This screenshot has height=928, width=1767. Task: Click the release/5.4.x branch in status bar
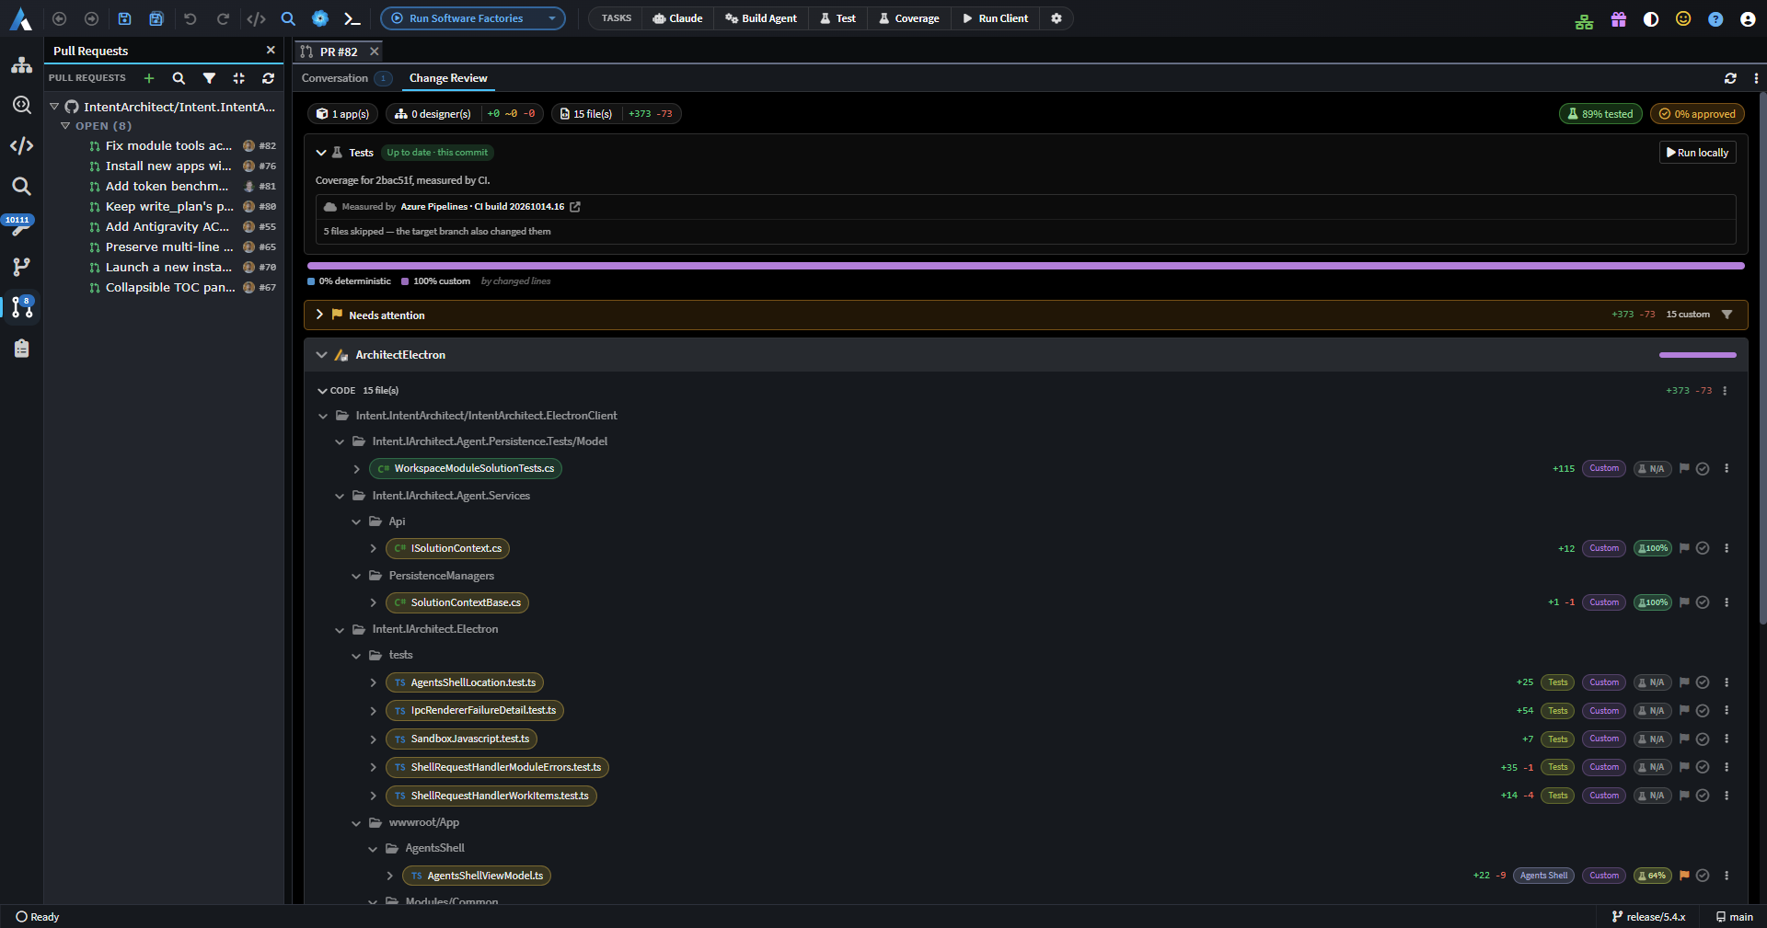pos(1648,917)
